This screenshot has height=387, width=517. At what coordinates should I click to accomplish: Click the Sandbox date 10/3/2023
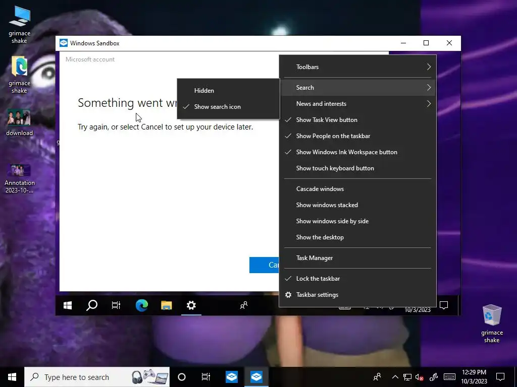point(418,310)
